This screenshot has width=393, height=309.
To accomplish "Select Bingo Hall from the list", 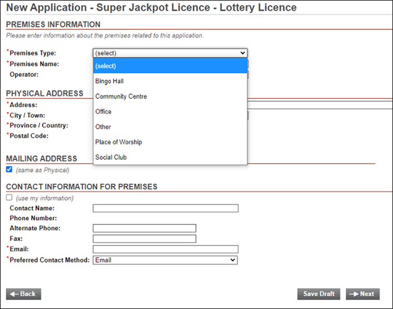I will (170, 81).
